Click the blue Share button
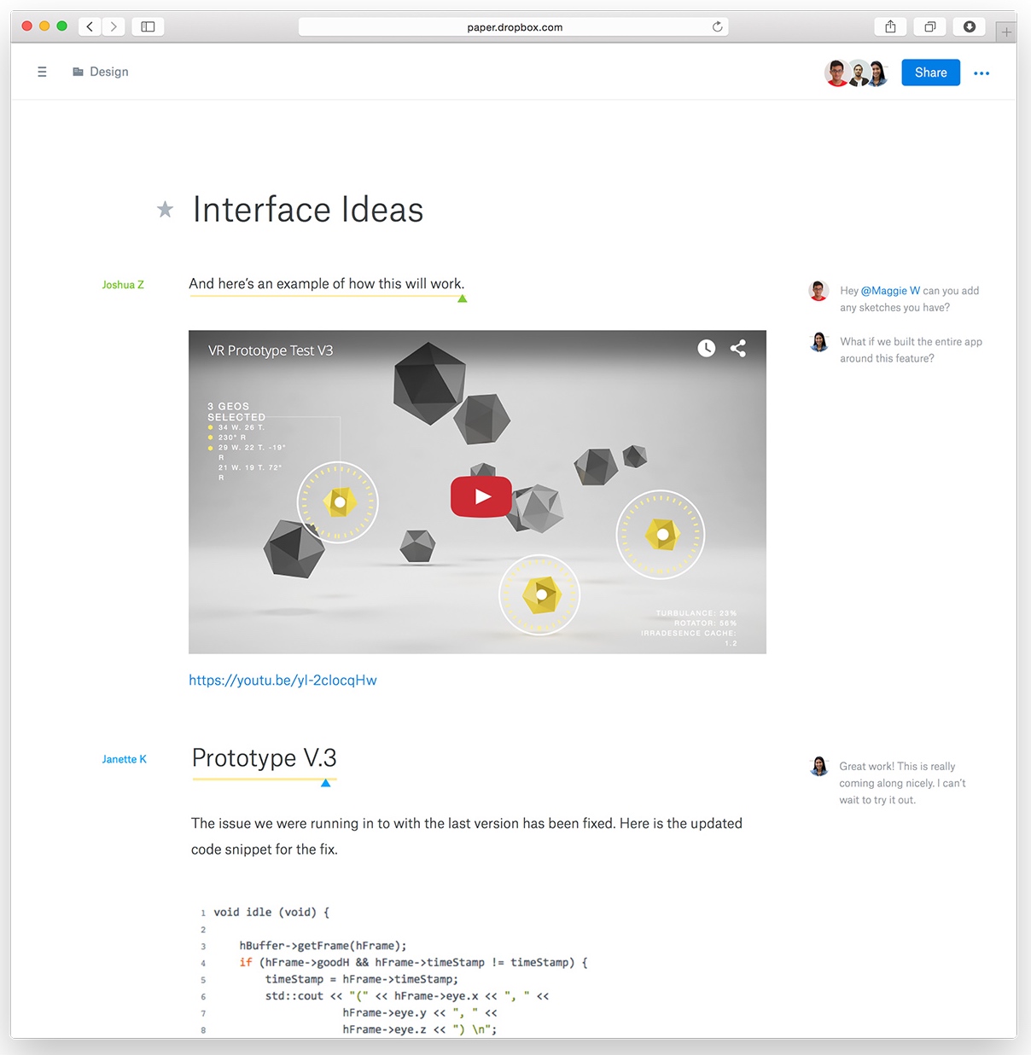1031x1055 pixels. (x=930, y=72)
